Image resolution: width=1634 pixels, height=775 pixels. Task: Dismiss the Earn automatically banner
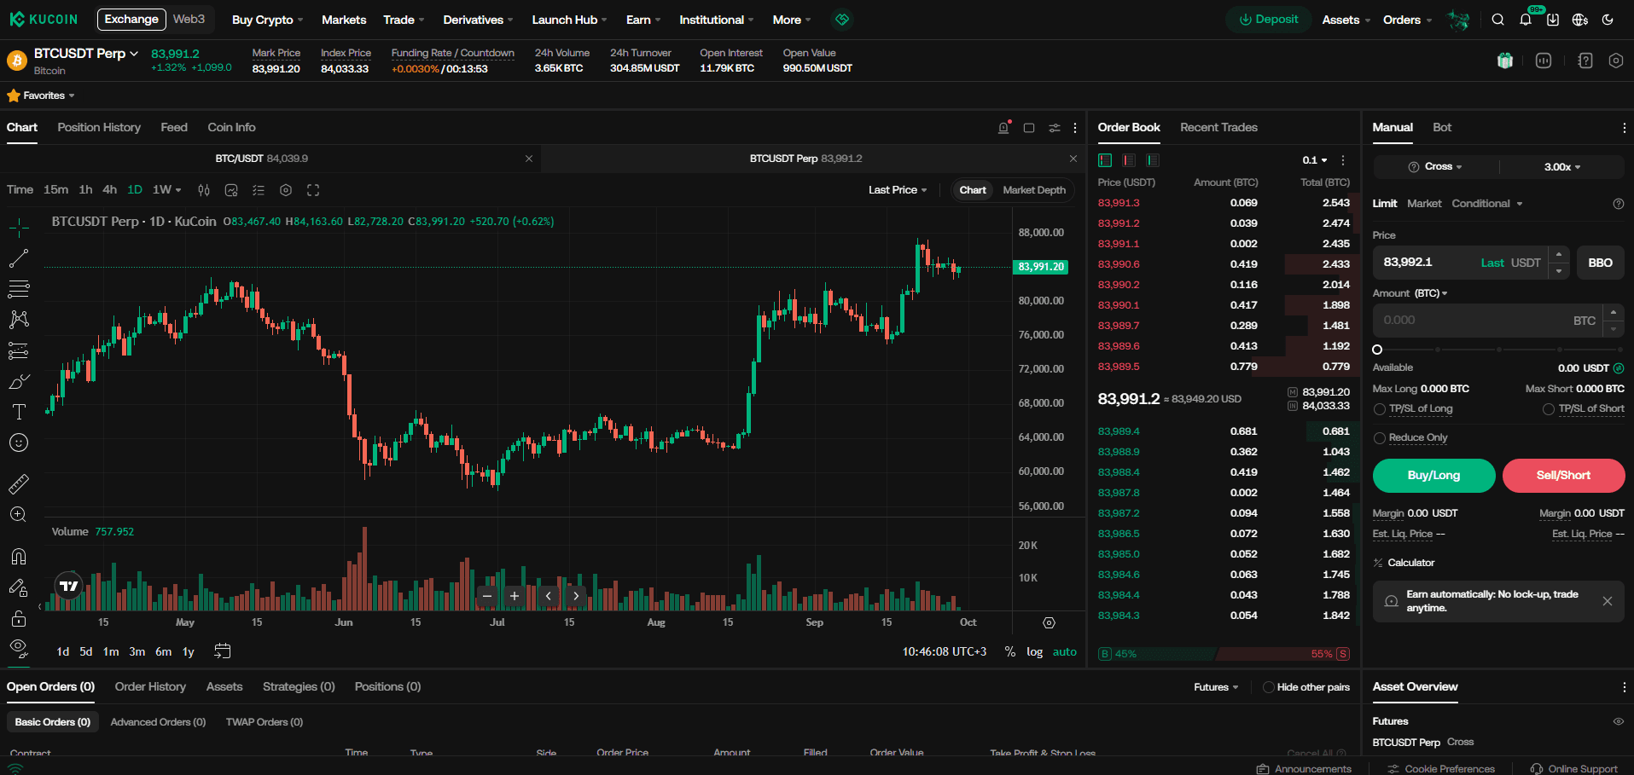(x=1607, y=601)
